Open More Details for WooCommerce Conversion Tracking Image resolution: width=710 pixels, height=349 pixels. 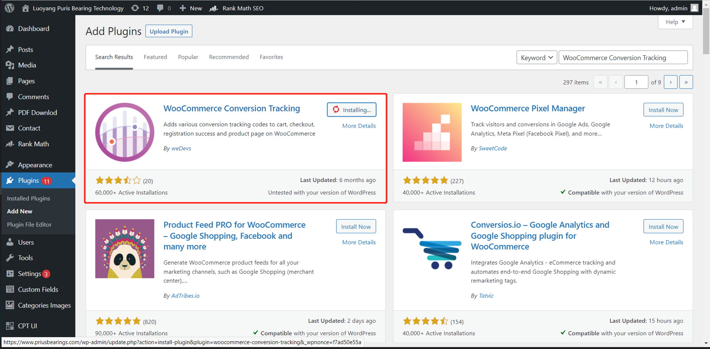pyautogui.click(x=359, y=126)
